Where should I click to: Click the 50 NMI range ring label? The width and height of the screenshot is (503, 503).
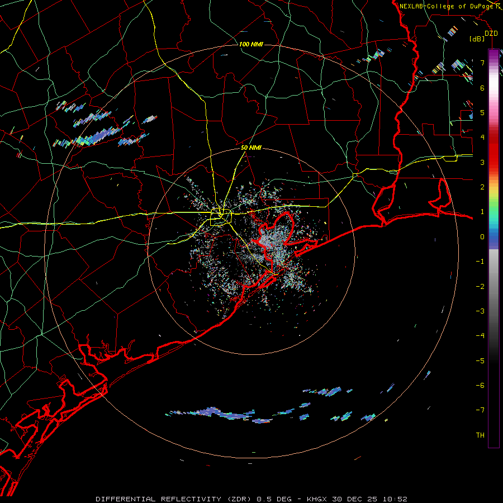coord(251,148)
